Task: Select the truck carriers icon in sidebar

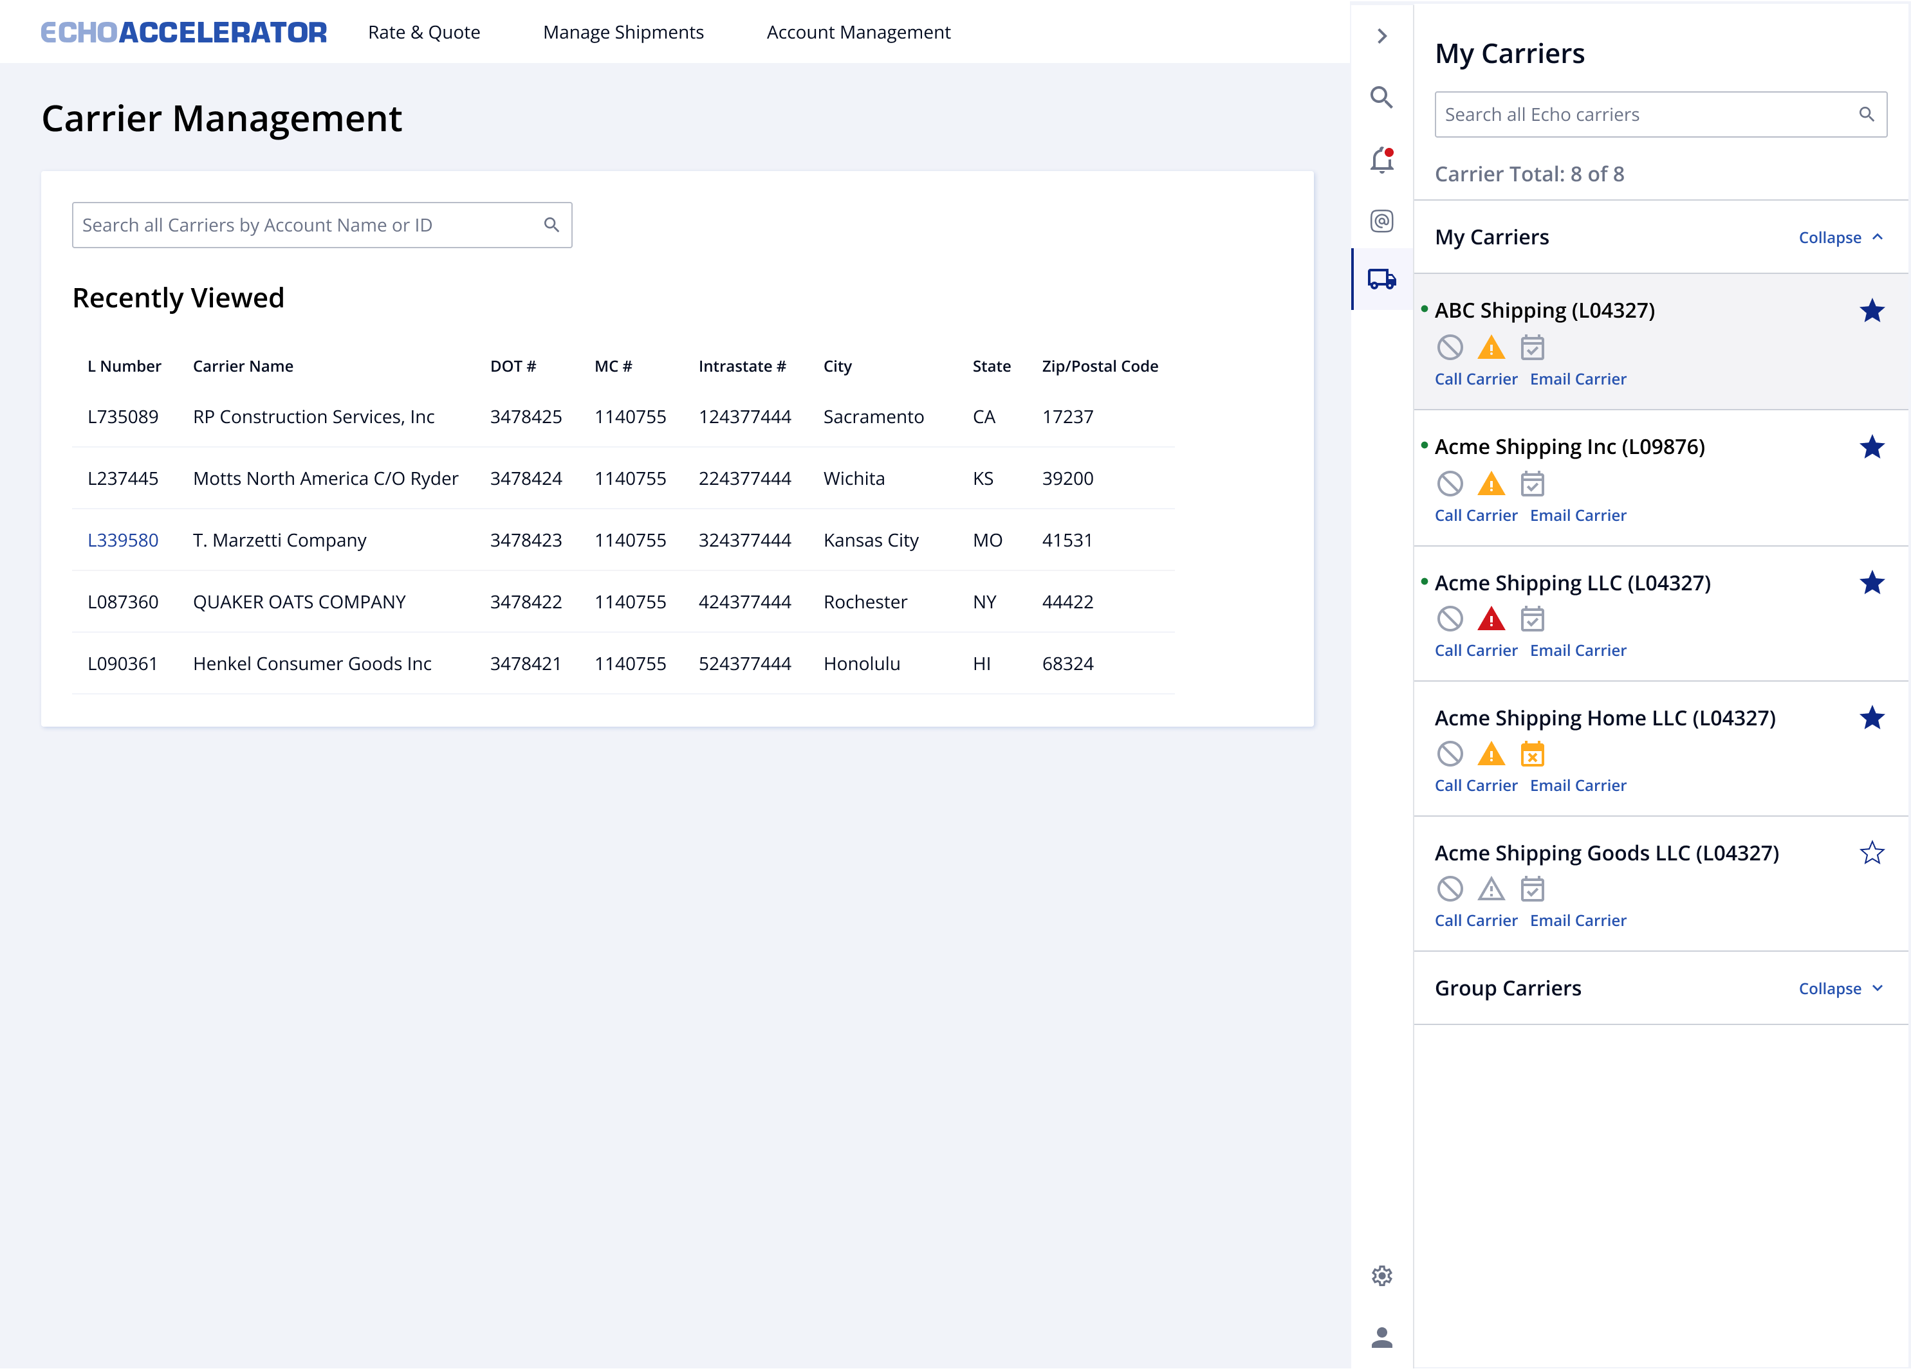Action: (x=1382, y=278)
